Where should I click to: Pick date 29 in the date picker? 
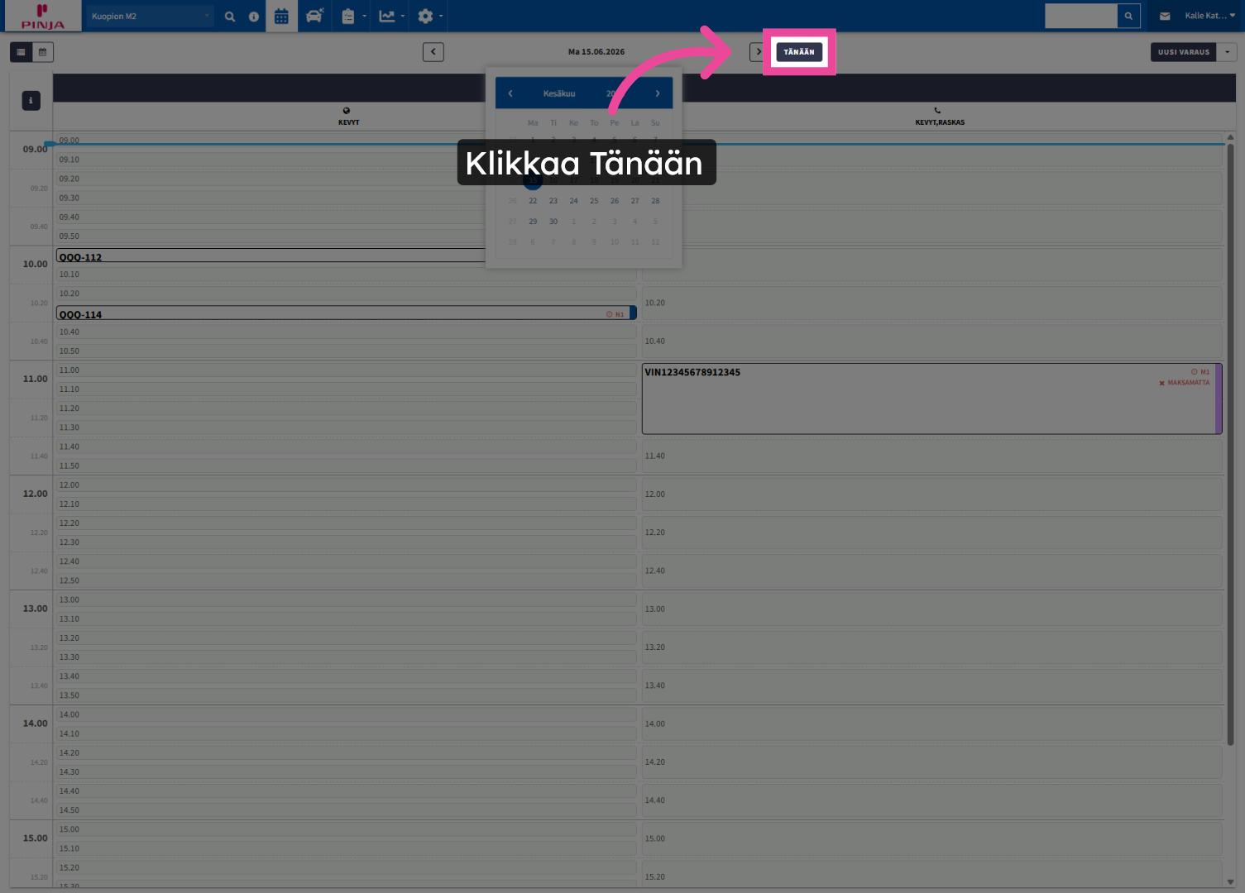pos(533,222)
